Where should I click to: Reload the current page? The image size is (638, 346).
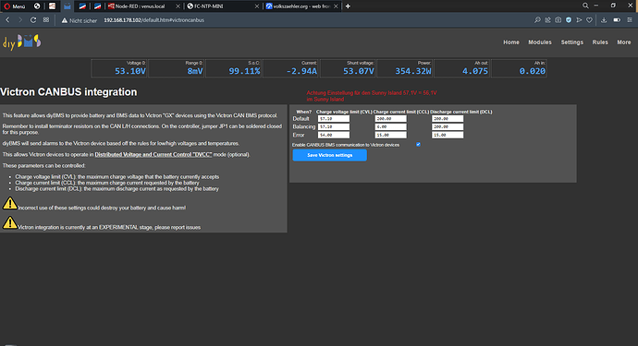pos(33,20)
